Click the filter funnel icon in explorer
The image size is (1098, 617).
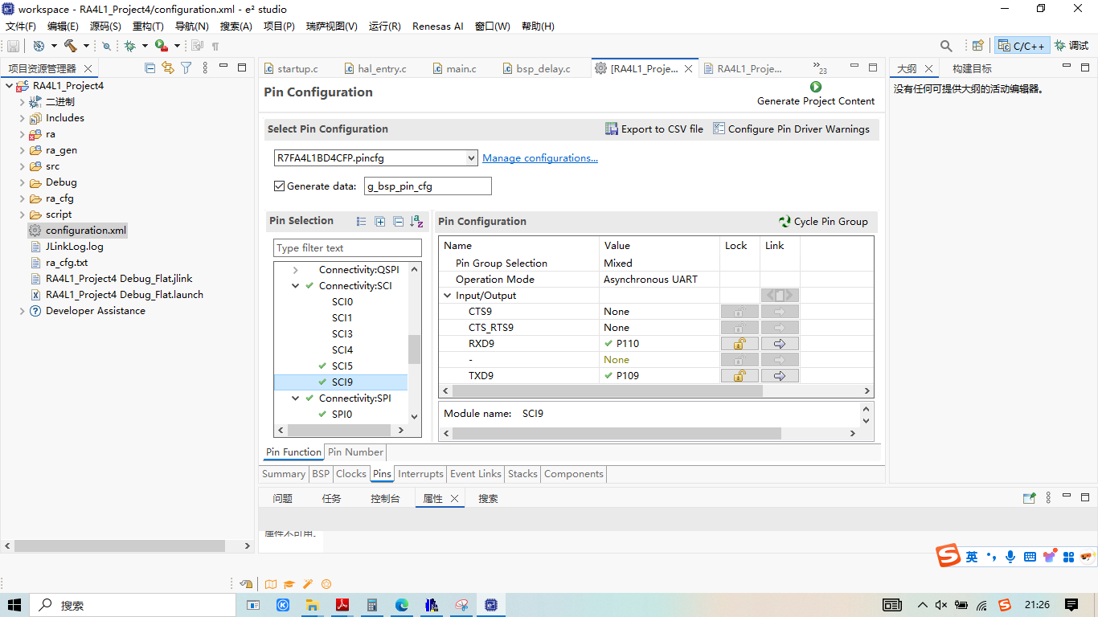[186, 68]
